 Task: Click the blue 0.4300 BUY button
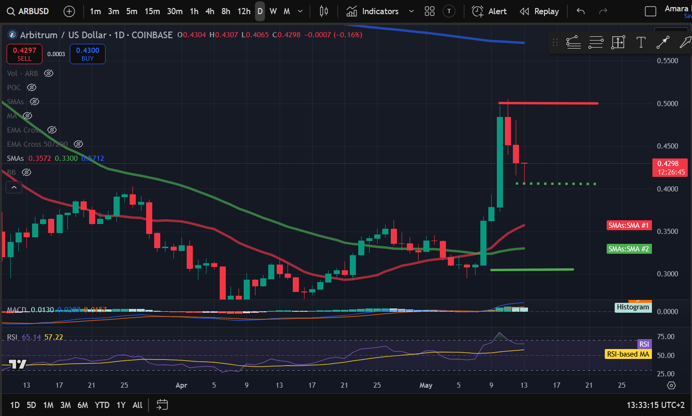click(x=88, y=54)
